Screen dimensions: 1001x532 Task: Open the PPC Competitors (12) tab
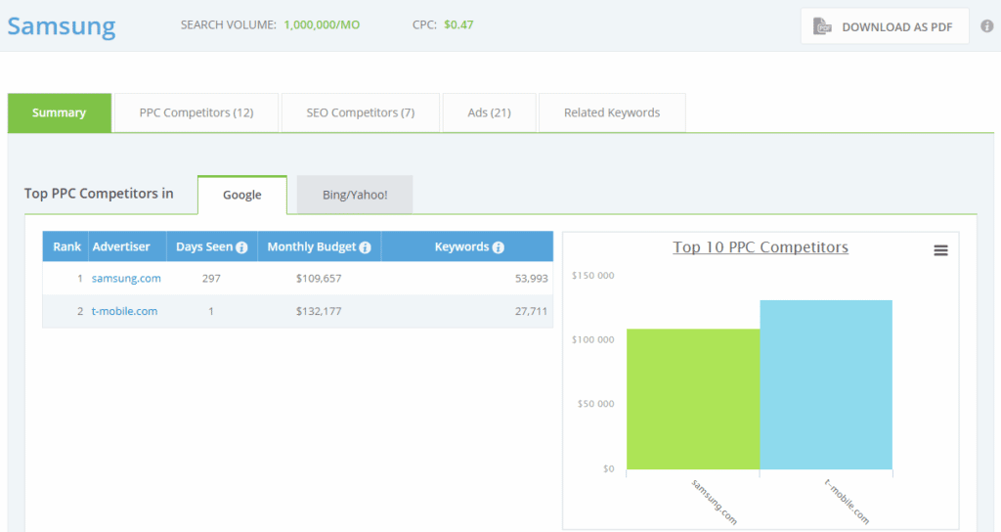tap(196, 112)
